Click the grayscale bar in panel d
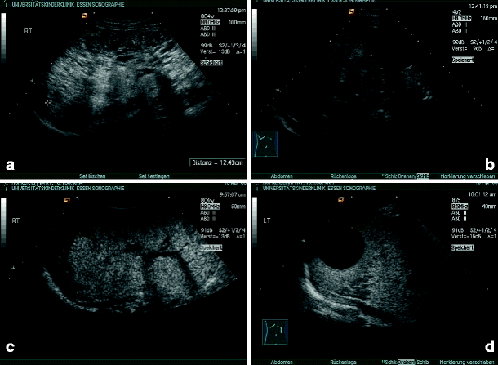Screen dimensions: 498x365 coord(255,222)
